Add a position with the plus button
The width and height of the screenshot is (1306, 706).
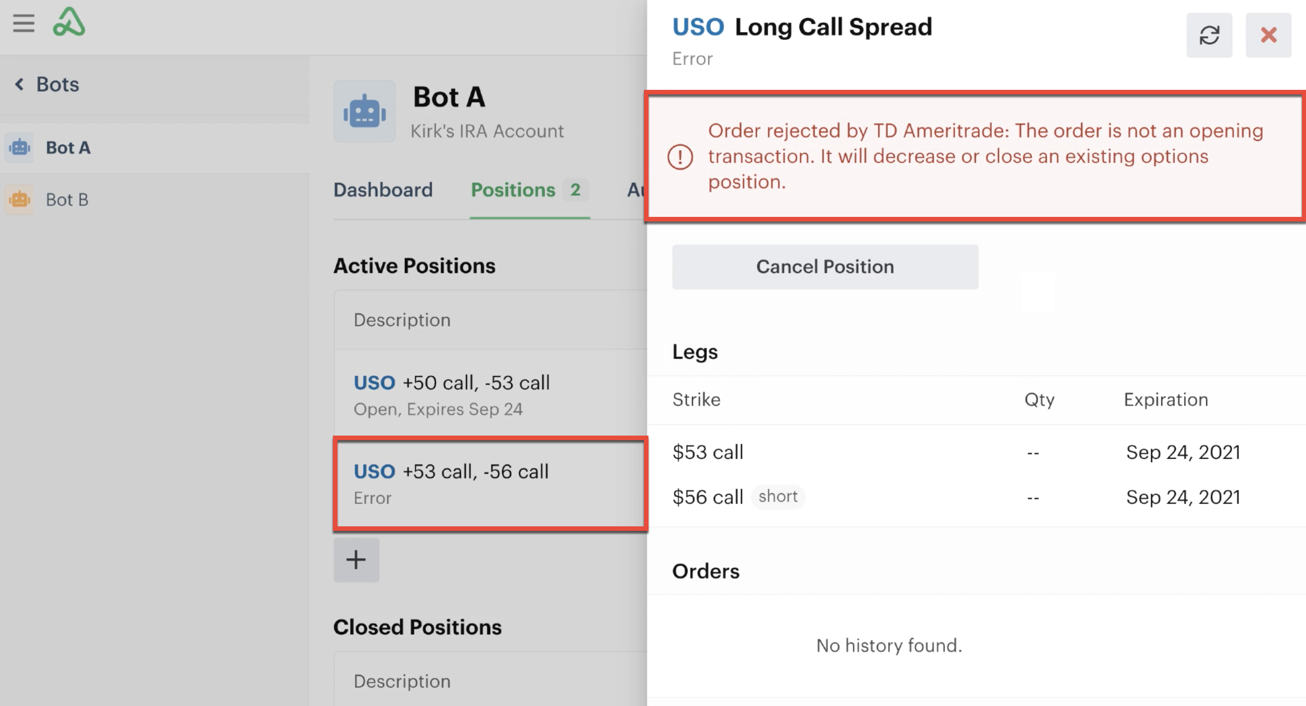(356, 559)
